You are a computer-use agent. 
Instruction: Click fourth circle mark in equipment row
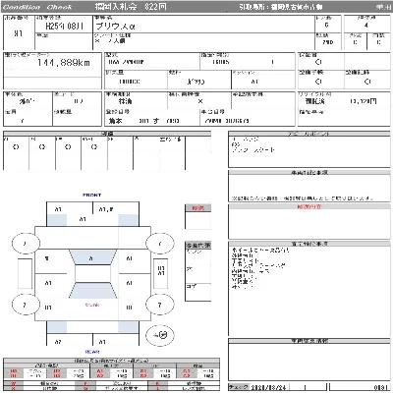[94, 147]
